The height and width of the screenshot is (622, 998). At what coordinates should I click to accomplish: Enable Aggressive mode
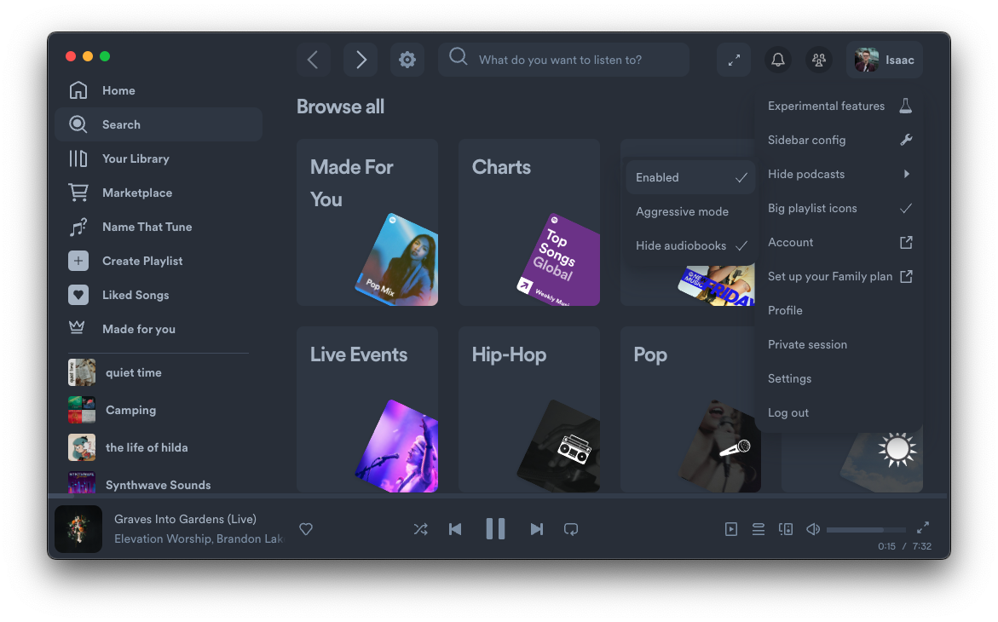pos(690,211)
